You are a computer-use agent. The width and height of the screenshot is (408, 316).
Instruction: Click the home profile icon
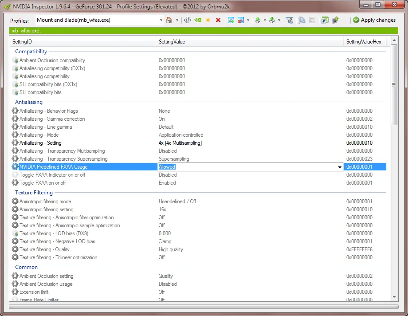coord(169,20)
